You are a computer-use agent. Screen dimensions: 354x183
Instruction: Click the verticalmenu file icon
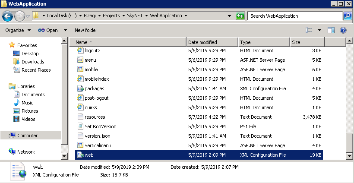coord(80,145)
